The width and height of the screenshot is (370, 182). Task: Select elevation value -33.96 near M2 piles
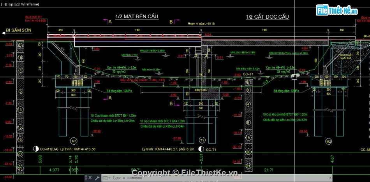303,131
